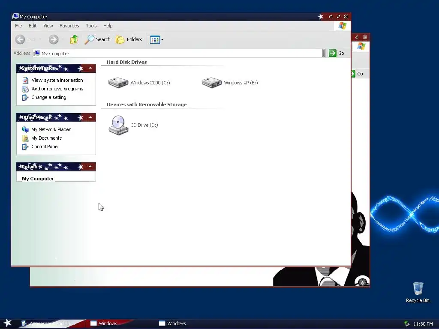Viewport: 439px width, 329px height.
Task: Show the Folders pane
Action: click(x=129, y=39)
